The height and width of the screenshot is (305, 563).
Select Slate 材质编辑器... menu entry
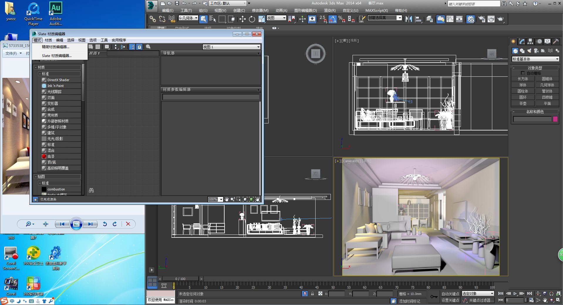pos(57,56)
